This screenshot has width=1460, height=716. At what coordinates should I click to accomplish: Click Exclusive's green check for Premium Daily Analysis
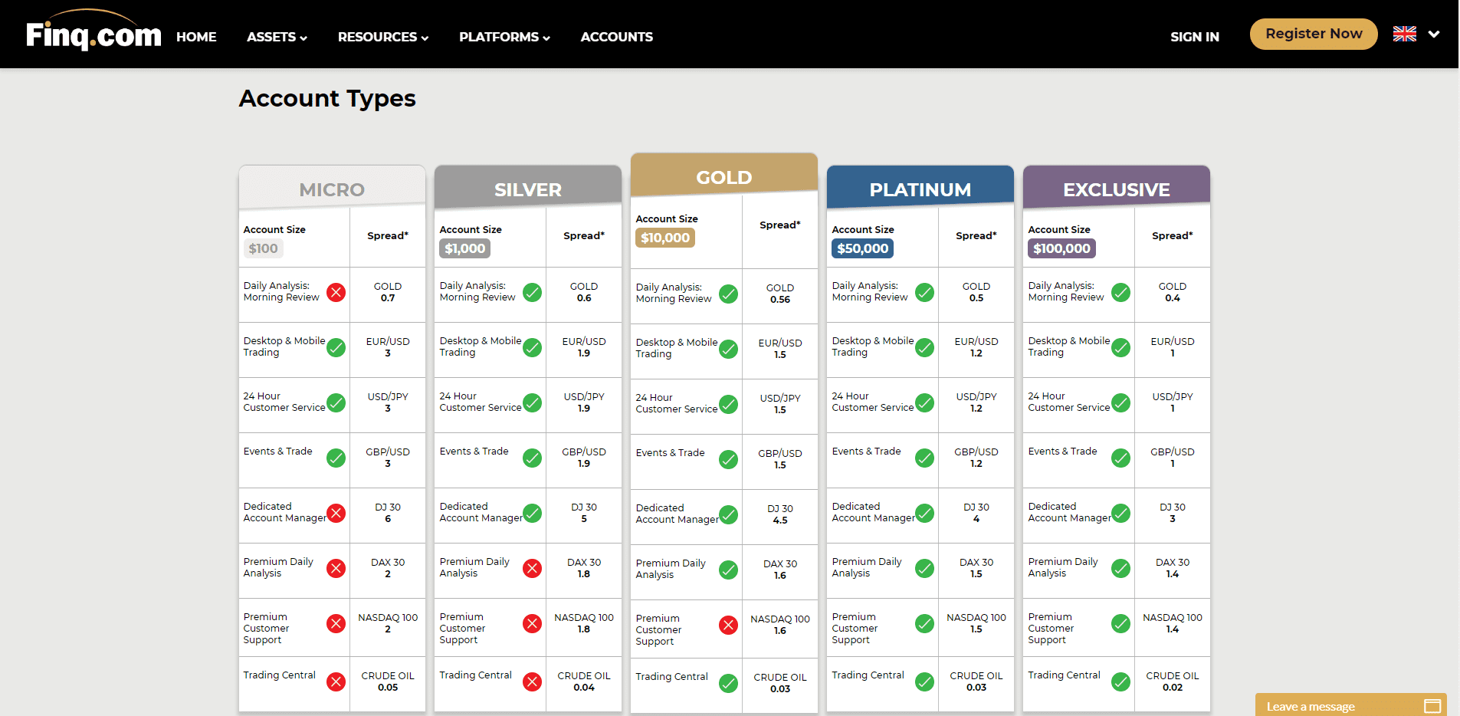pyautogui.click(x=1120, y=568)
